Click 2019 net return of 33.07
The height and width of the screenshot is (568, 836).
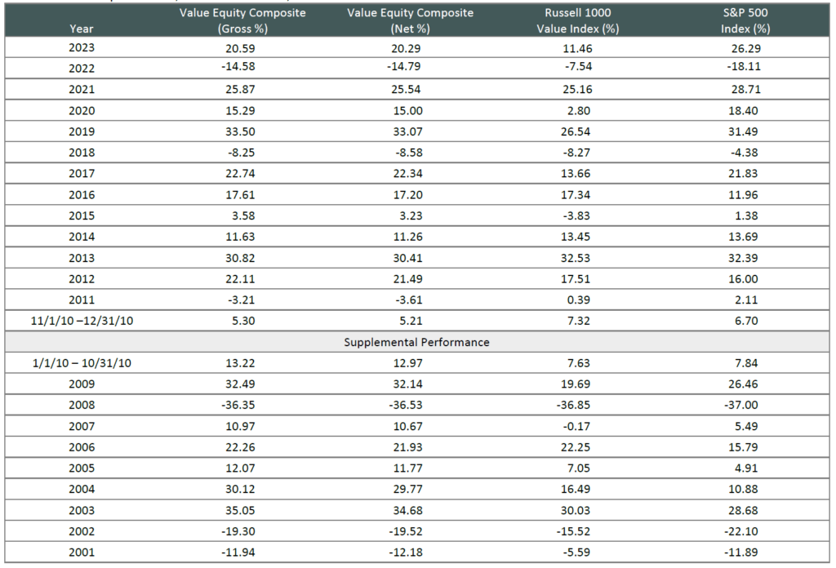pos(411,131)
